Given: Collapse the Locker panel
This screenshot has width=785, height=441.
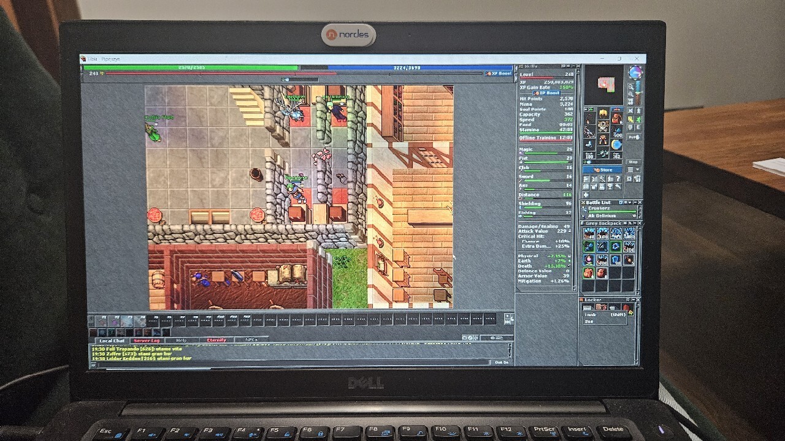Looking at the screenshot, I should click(634, 300).
